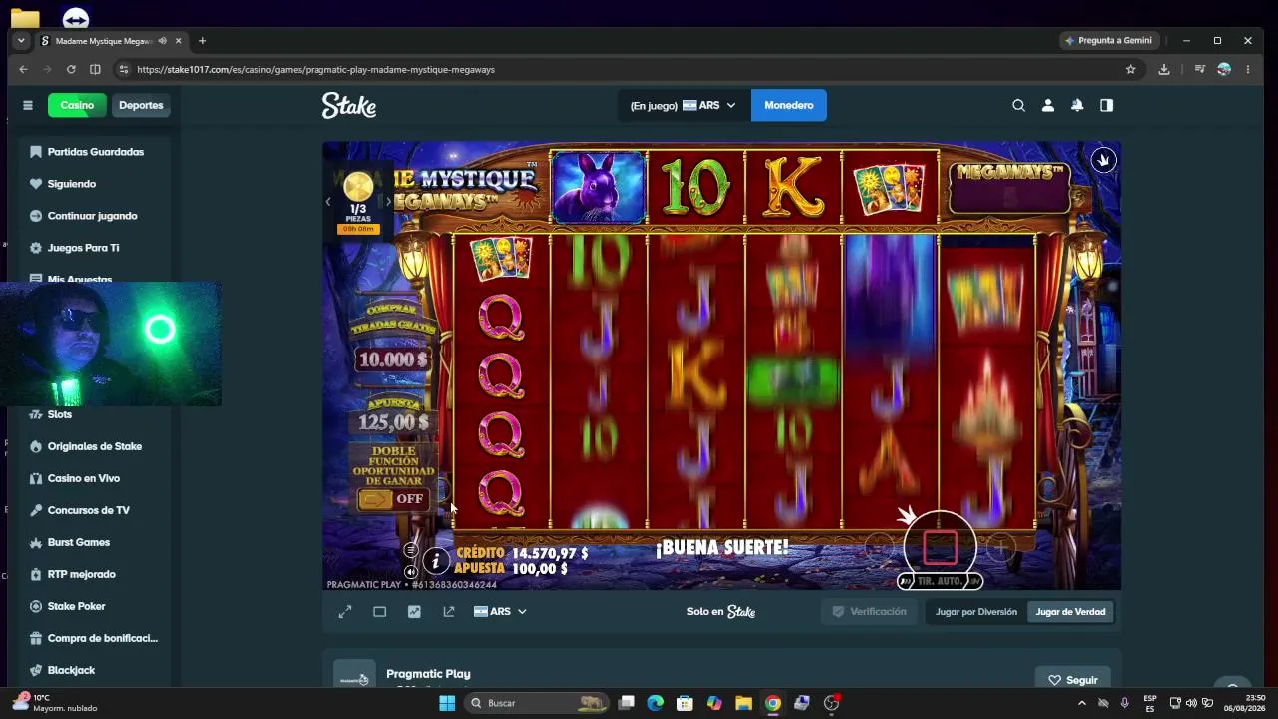Image resolution: width=1278 pixels, height=719 pixels.
Task: Click the Verificación button
Action: [x=869, y=612]
